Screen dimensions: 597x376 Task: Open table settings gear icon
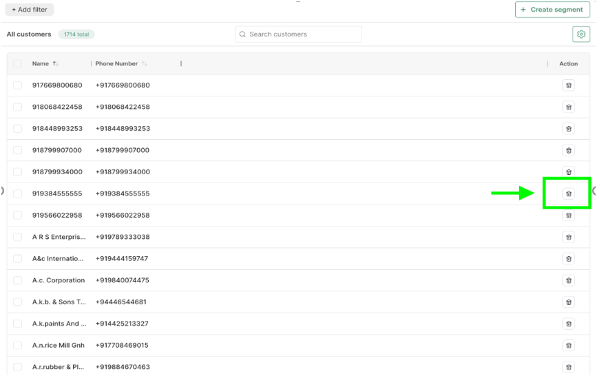click(x=581, y=34)
